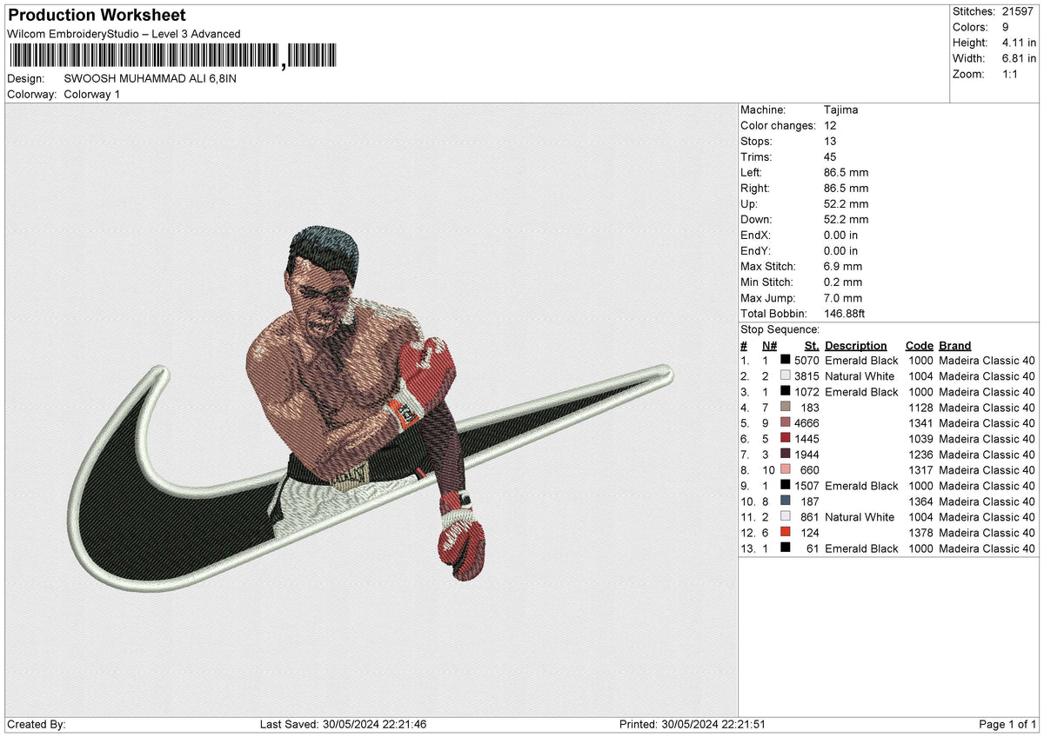Select Wilcom EmbroideryStudio Level 3 Advanced text
Screen dimensions: 1044x737
point(124,34)
